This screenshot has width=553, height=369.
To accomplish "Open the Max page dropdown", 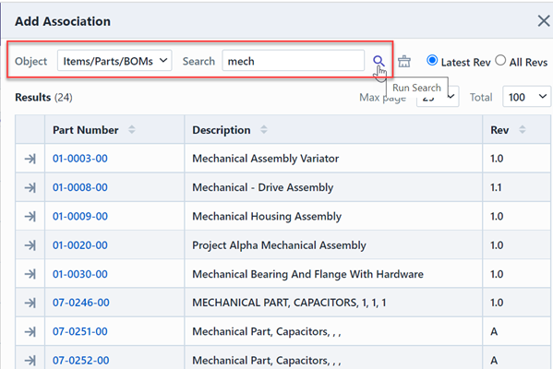I will (x=438, y=97).
